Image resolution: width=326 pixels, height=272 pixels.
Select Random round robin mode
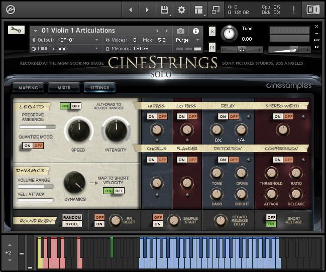(x=72, y=217)
